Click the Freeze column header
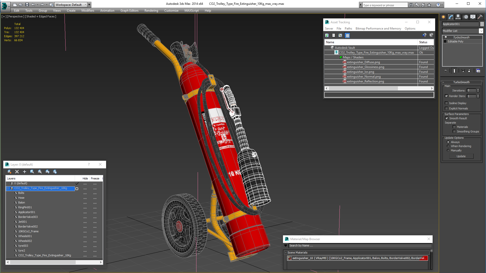The image size is (486, 273). click(x=95, y=178)
